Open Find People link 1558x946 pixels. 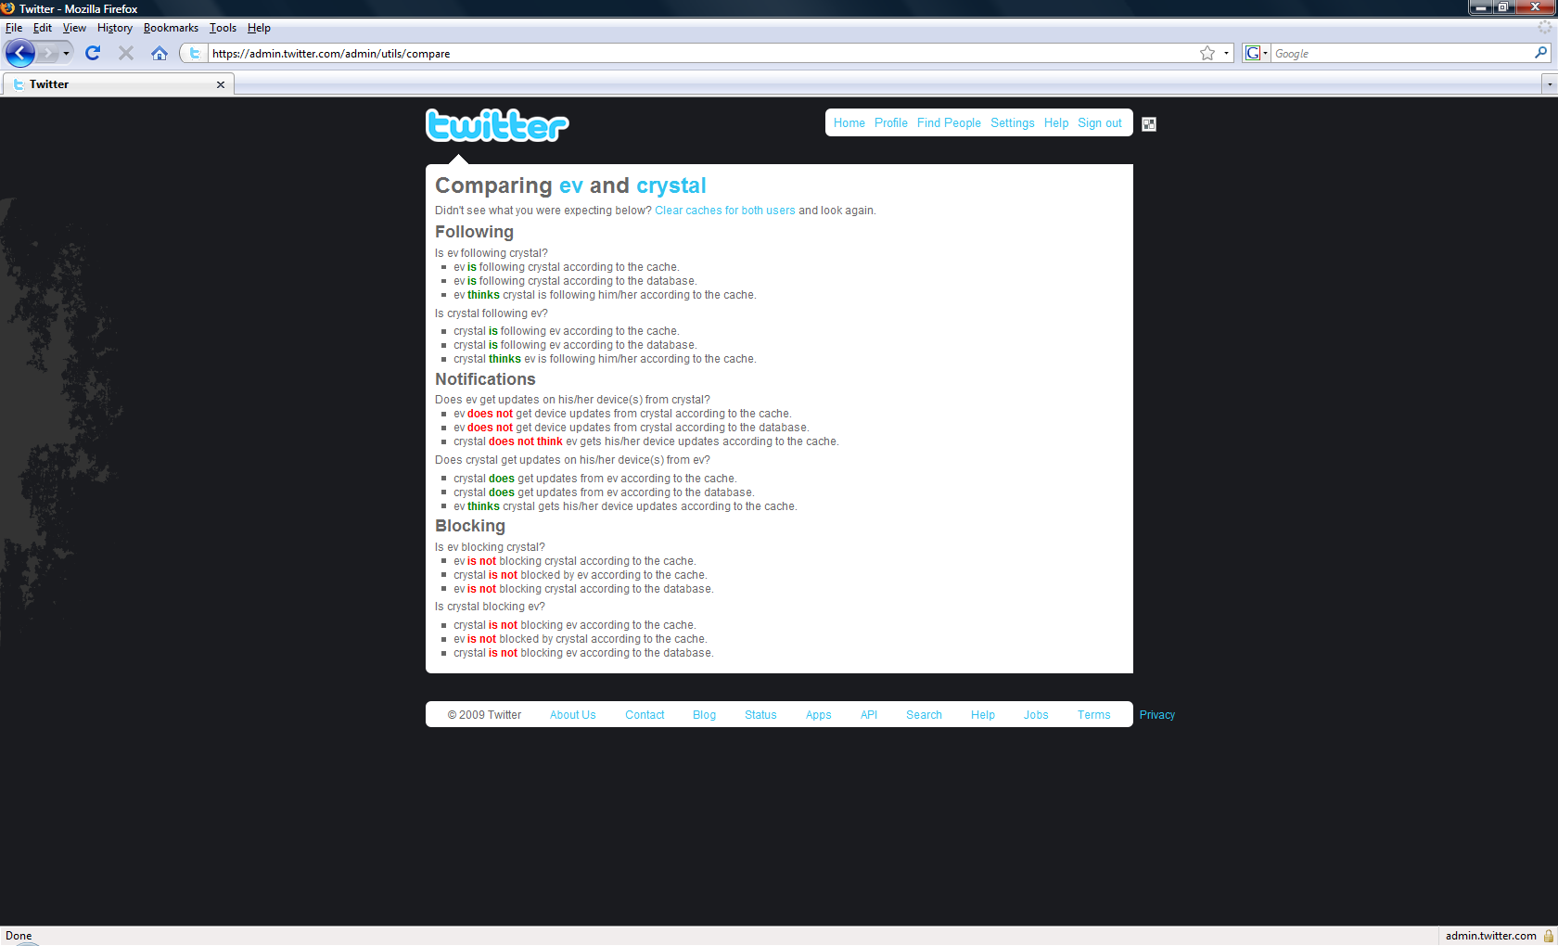pyautogui.click(x=949, y=123)
